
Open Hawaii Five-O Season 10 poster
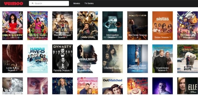tap(37, 59)
